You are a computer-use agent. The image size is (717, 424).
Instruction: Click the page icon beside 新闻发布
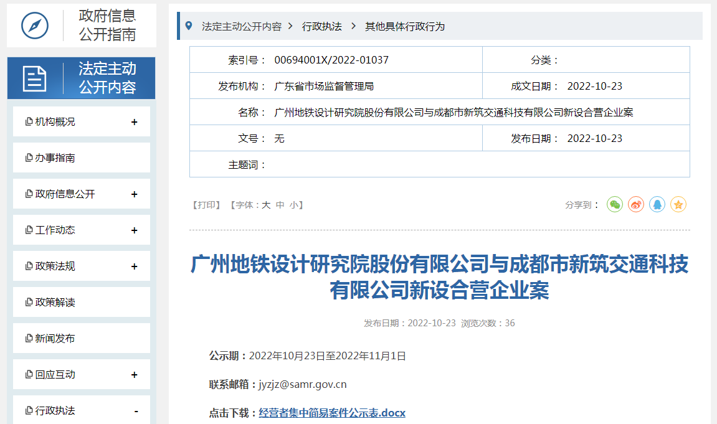point(29,338)
